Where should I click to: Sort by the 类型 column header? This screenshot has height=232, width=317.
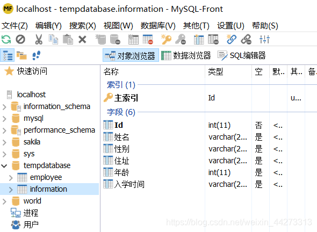click(x=228, y=71)
